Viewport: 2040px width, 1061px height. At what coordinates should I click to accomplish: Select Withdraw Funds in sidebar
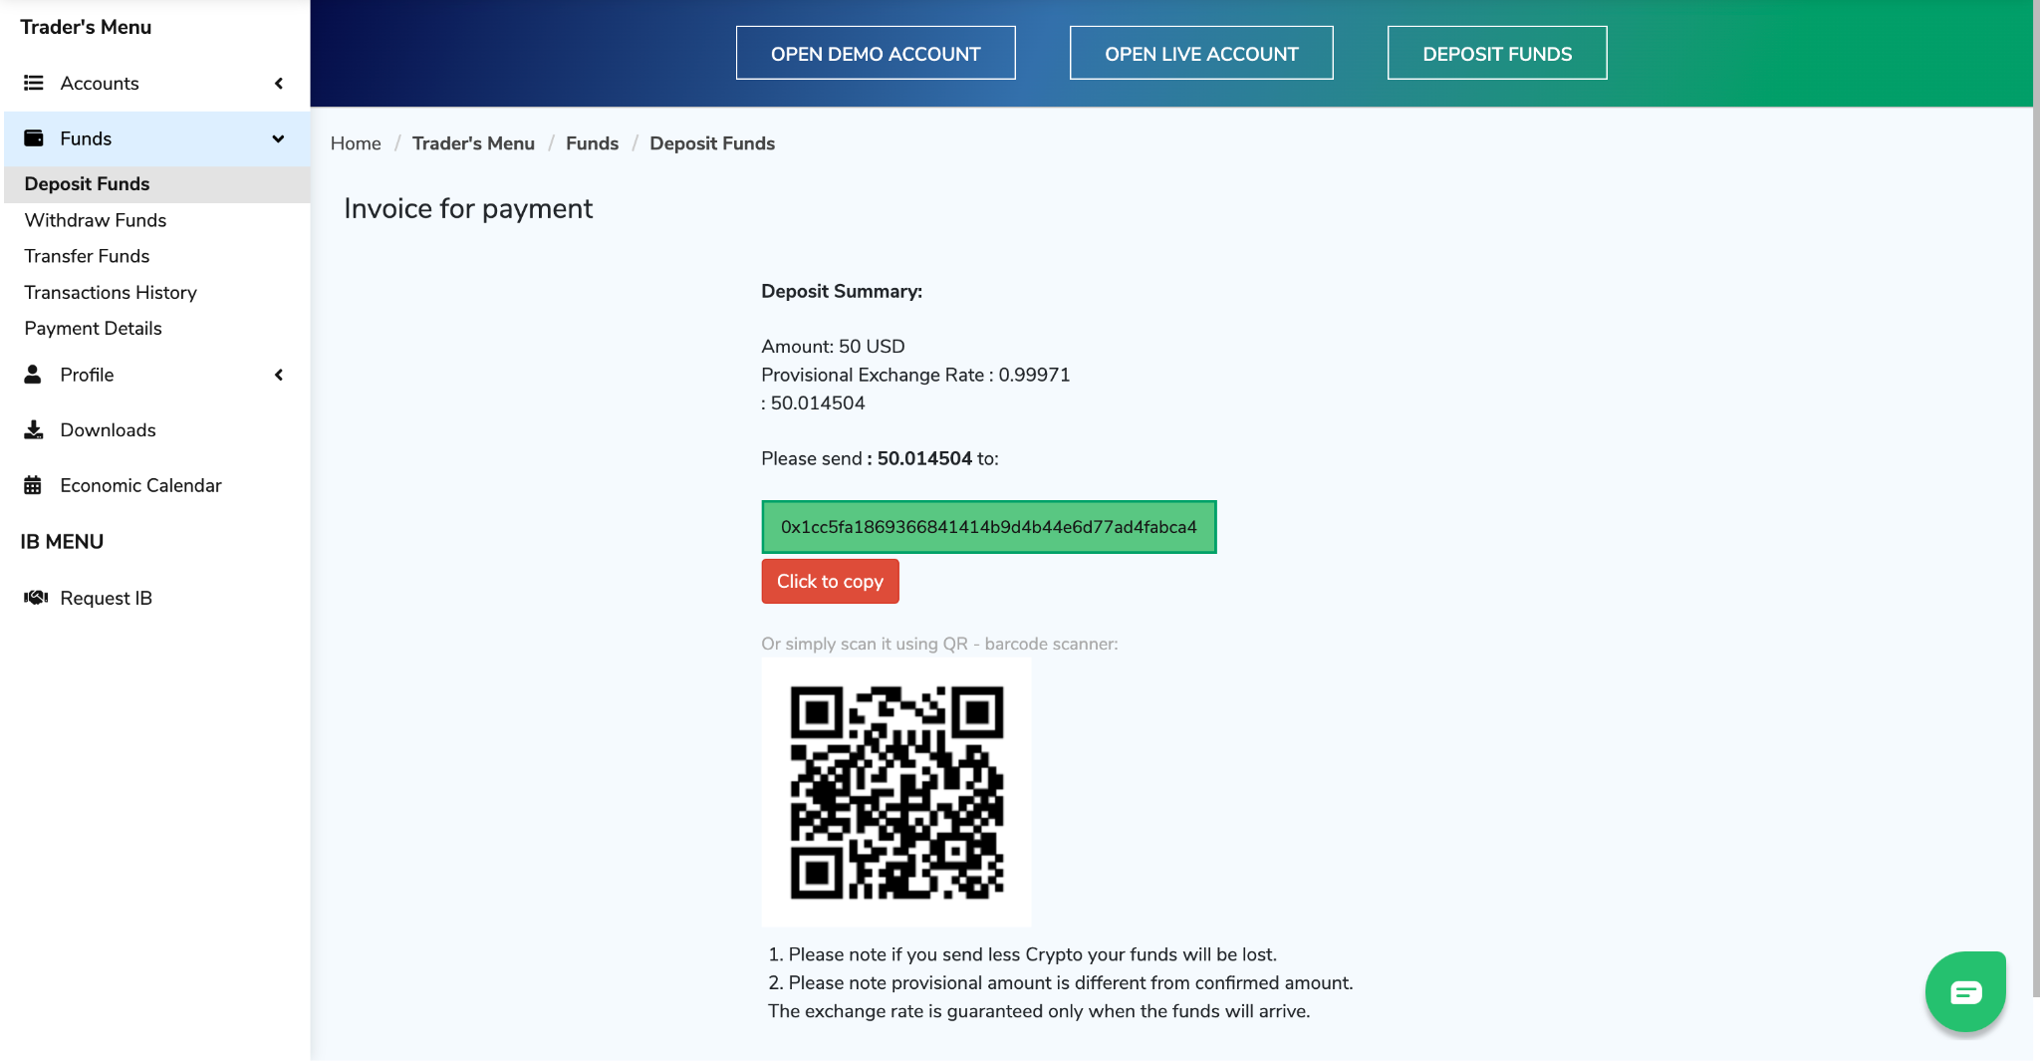[96, 220]
